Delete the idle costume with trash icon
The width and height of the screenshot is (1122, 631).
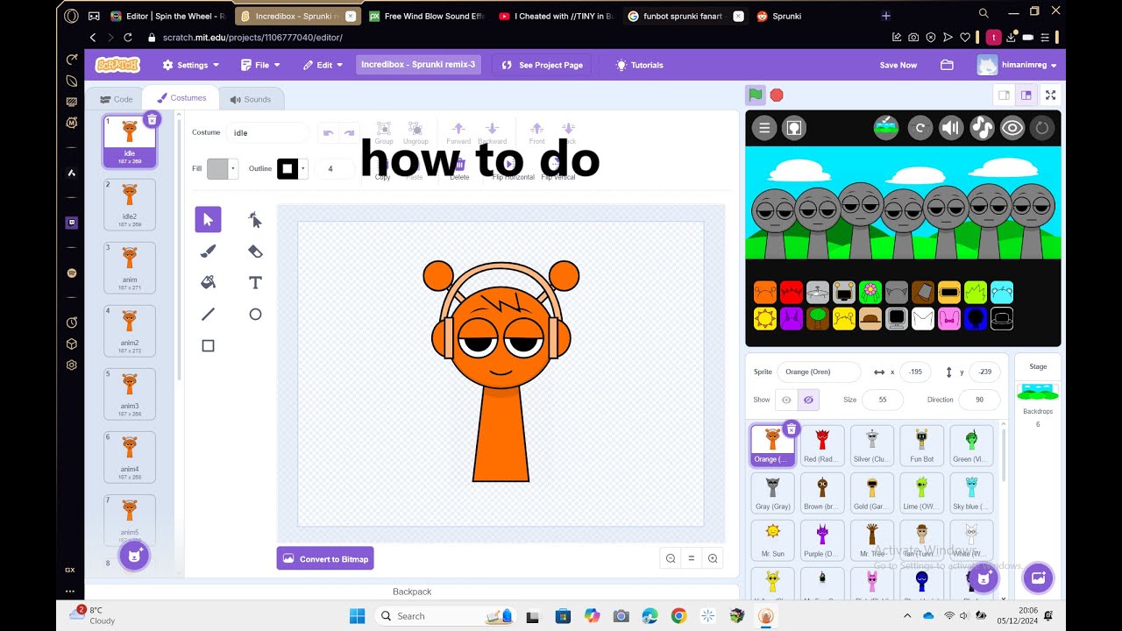(x=152, y=119)
